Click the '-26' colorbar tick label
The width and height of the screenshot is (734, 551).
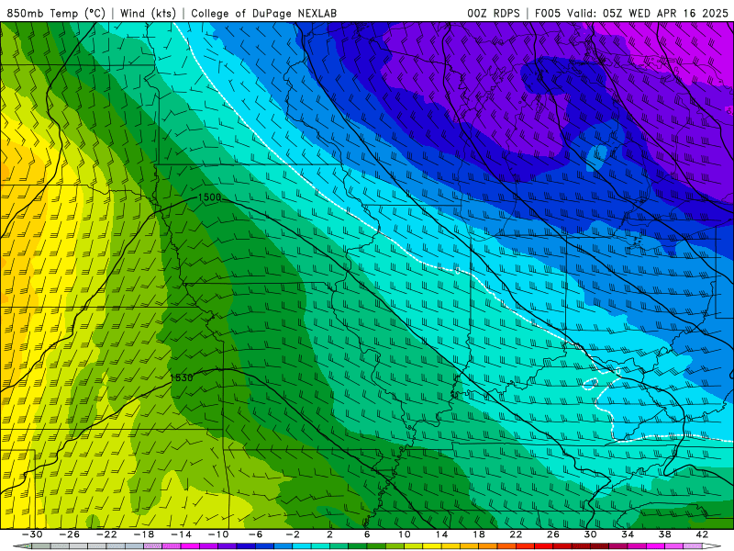coord(70,534)
